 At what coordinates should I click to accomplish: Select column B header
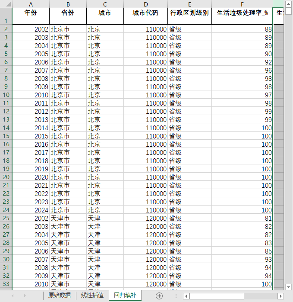pyautogui.click(x=68, y=4)
